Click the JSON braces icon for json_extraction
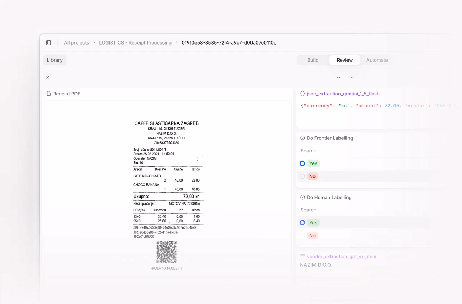The height and width of the screenshot is (304, 462). tap(303, 94)
